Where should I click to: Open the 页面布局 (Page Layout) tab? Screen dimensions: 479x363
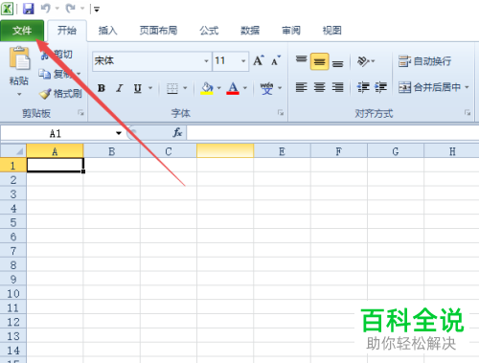click(158, 31)
